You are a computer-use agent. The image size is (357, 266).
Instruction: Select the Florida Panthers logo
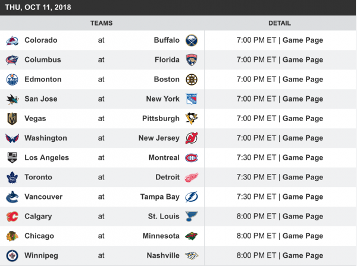[192, 60]
